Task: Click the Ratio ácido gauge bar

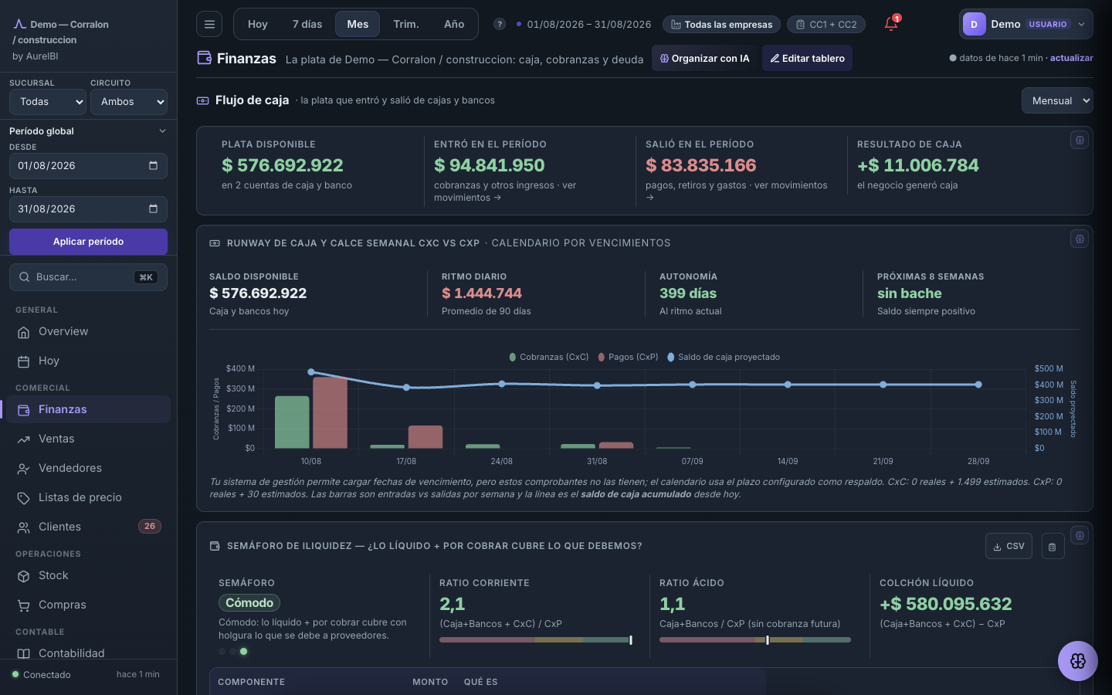Action: pos(755,639)
